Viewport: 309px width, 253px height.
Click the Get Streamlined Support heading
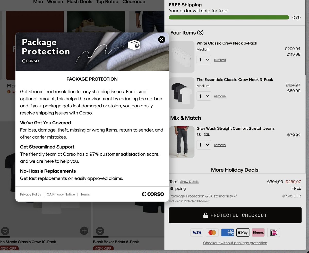pos(47,147)
